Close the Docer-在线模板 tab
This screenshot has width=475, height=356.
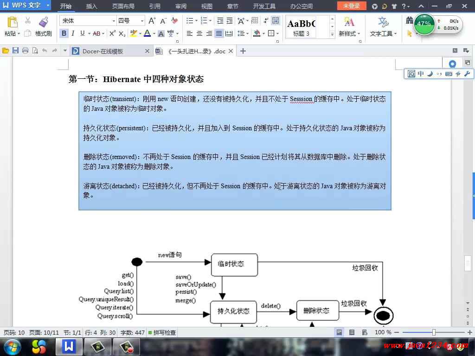147,51
